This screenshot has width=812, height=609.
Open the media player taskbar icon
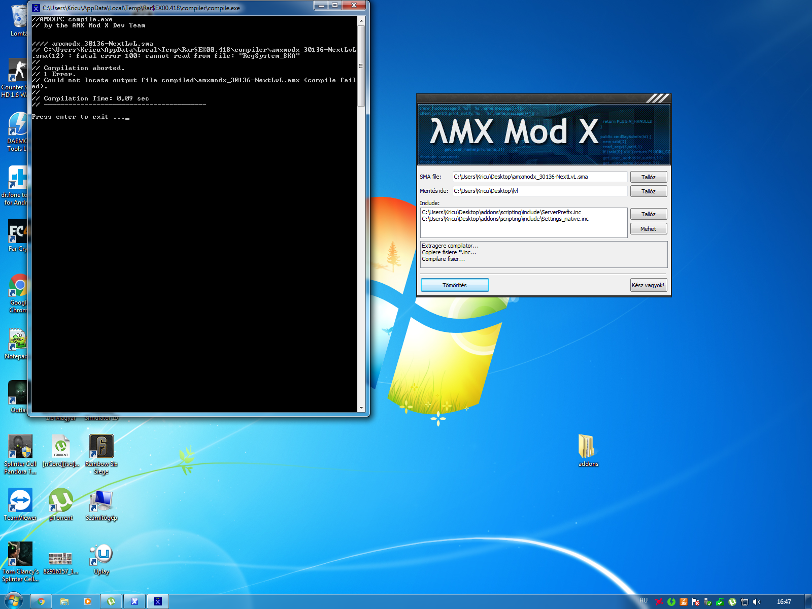pos(88,601)
